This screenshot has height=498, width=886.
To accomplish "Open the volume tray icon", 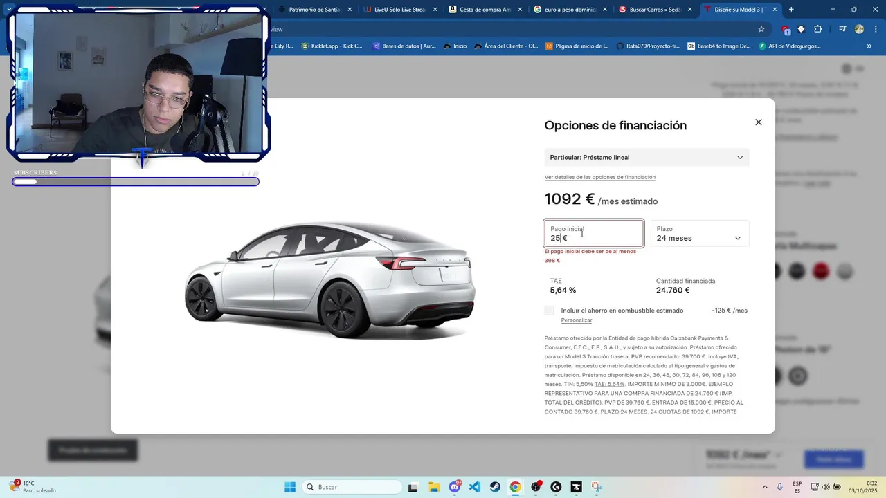I will pyautogui.click(x=826, y=487).
